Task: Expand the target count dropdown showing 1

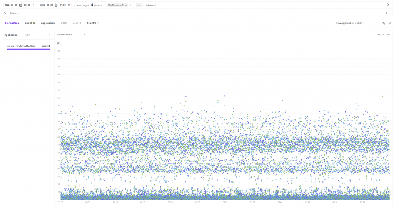Action: pyautogui.click(x=388, y=13)
